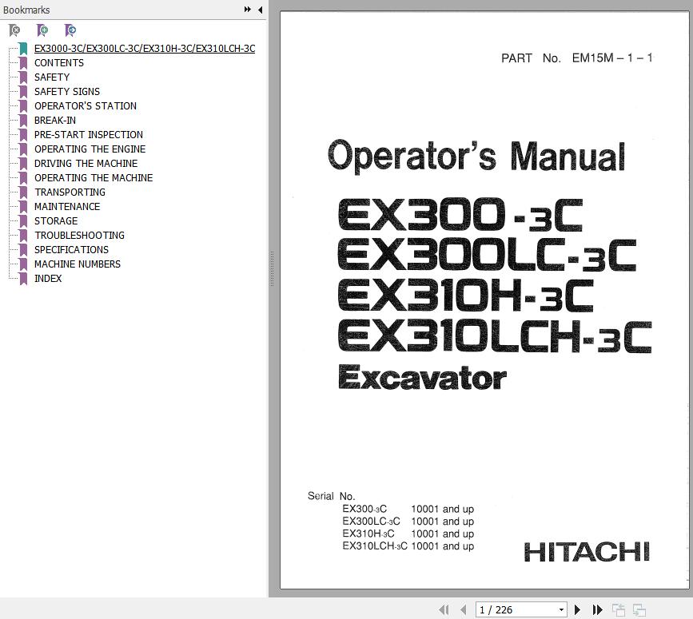Open the MAINTENANCE bookmark
The image size is (693, 619).
point(67,206)
